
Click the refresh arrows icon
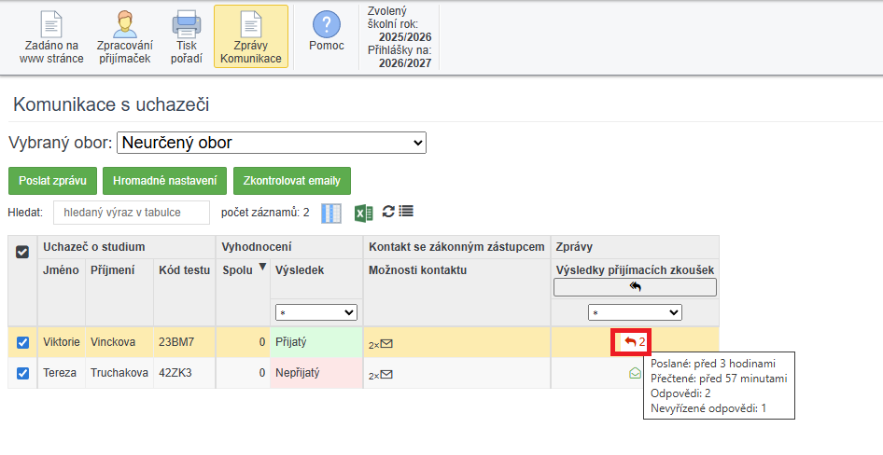click(x=388, y=213)
